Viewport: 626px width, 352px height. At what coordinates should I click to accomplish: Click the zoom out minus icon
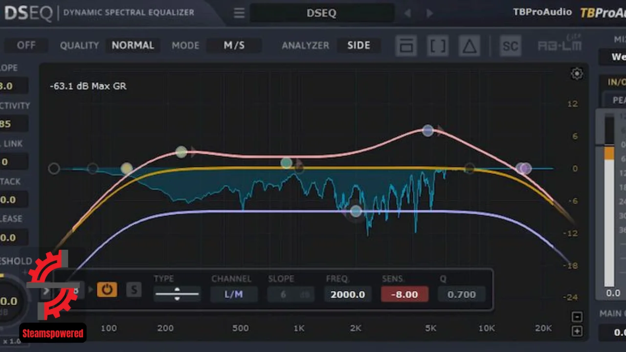click(577, 316)
